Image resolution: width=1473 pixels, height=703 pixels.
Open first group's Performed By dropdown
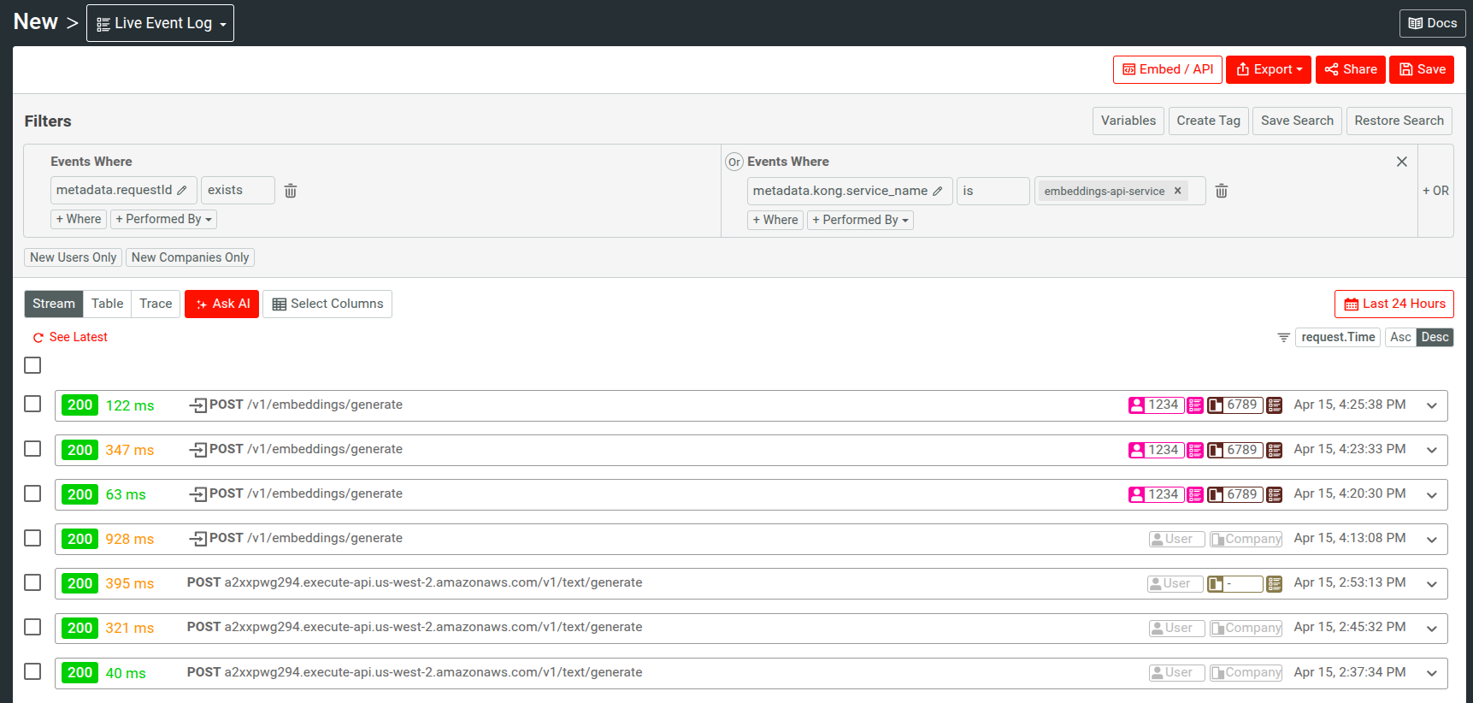[163, 220]
